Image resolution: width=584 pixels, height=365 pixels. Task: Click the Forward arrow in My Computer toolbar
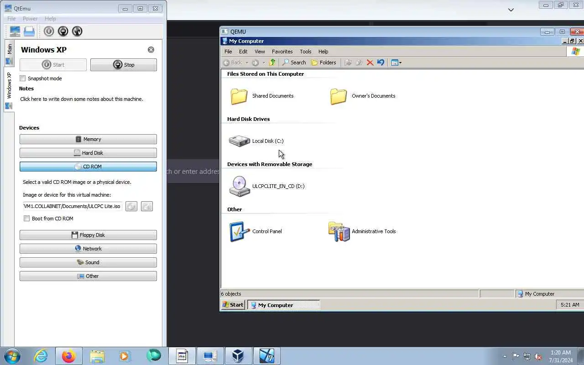[255, 63]
